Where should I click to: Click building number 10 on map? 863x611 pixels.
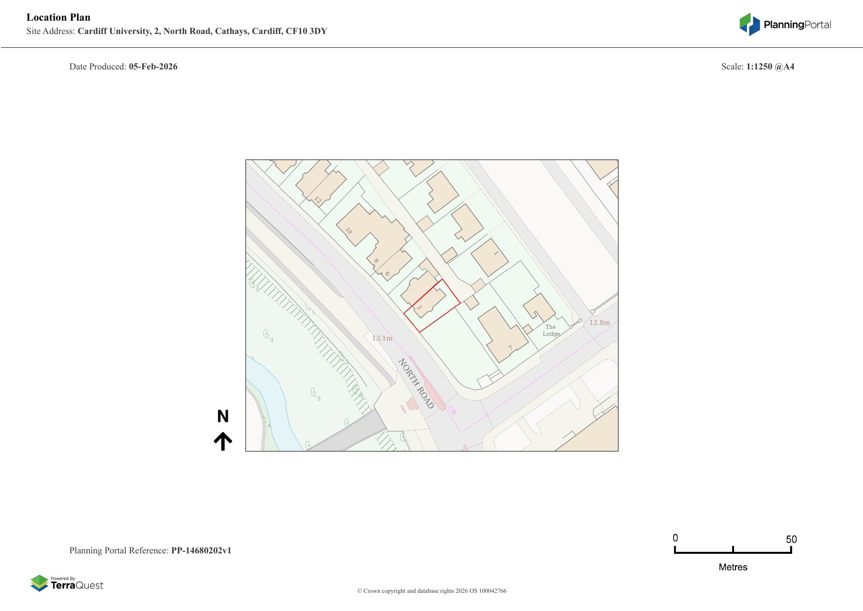(x=348, y=230)
